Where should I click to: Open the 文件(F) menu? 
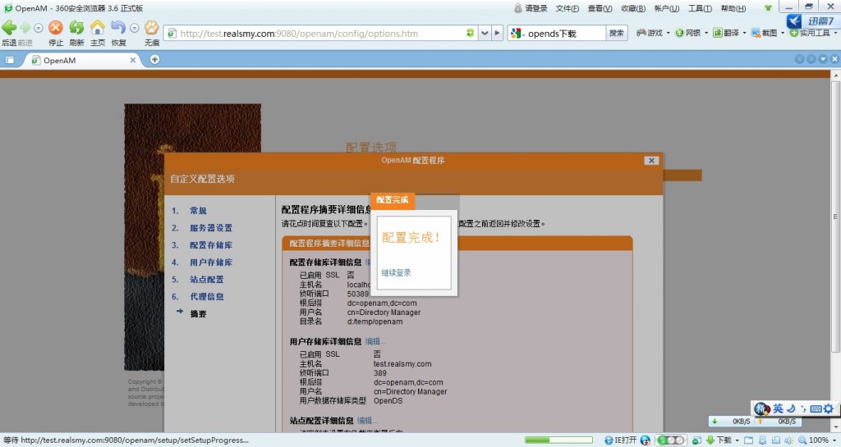(x=567, y=8)
